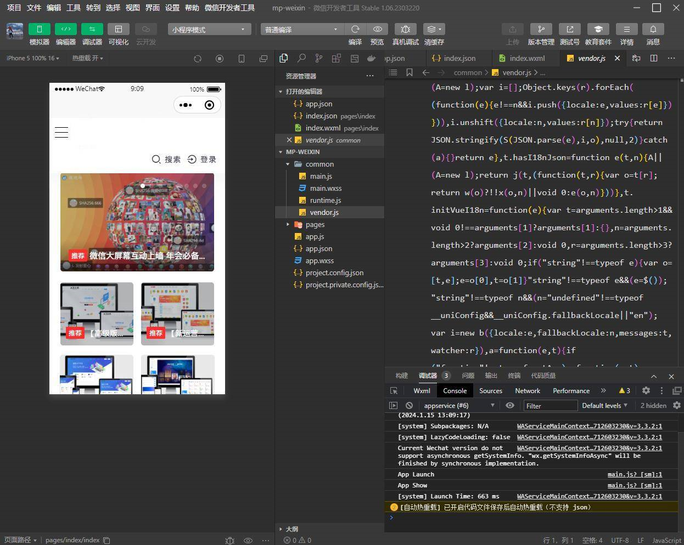The image size is (684, 545).
Task: Open the clear cache menu
Action: [x=434, y=29]
